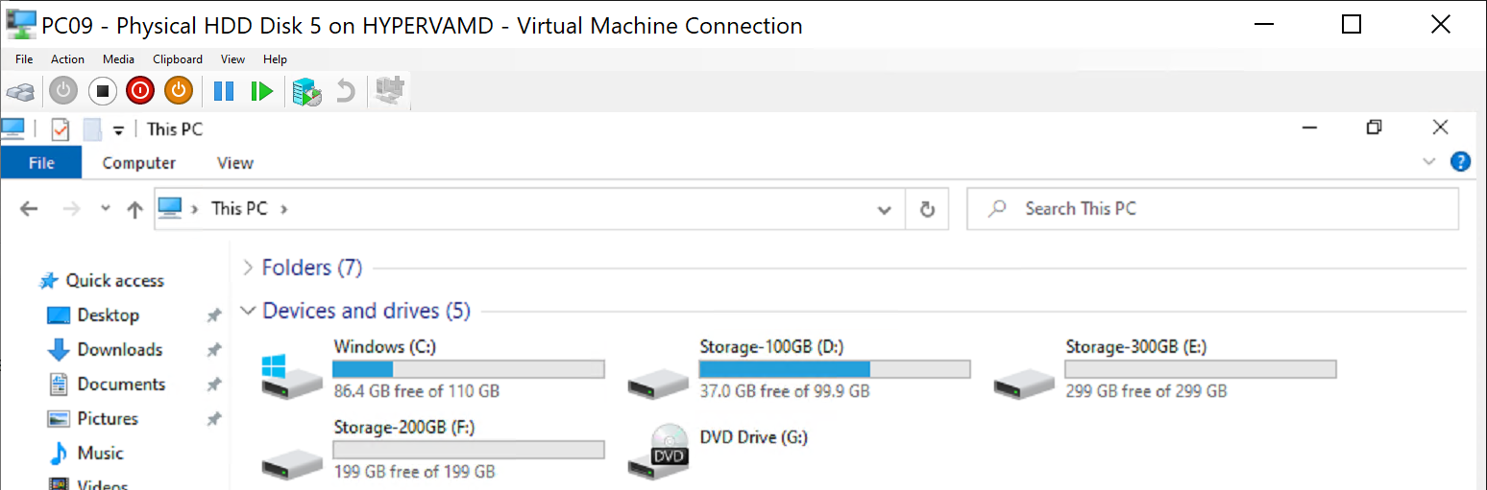This screenshot has height=490, width=1487.
Task: Reset the VM with the green play icon
Action: 261,92
